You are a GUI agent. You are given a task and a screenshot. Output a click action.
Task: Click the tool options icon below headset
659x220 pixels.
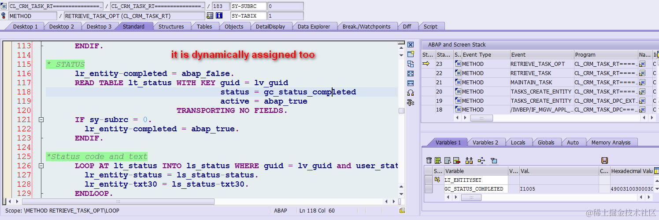pyautogui.click(x=411, y=103)
